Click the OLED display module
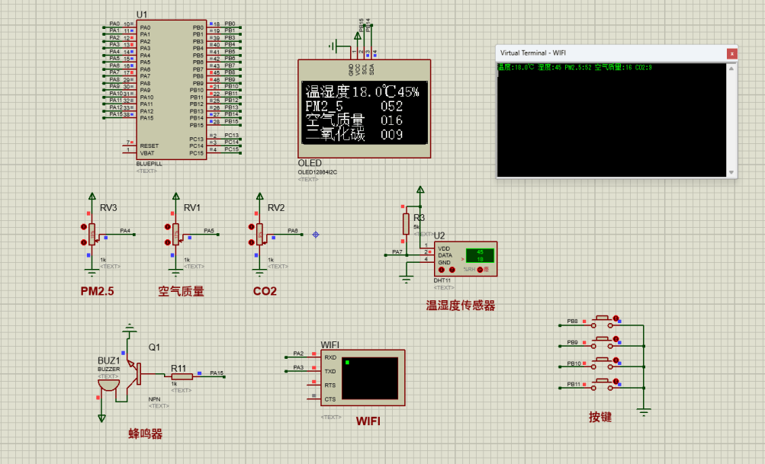765x464 pixels. point(364,110)
